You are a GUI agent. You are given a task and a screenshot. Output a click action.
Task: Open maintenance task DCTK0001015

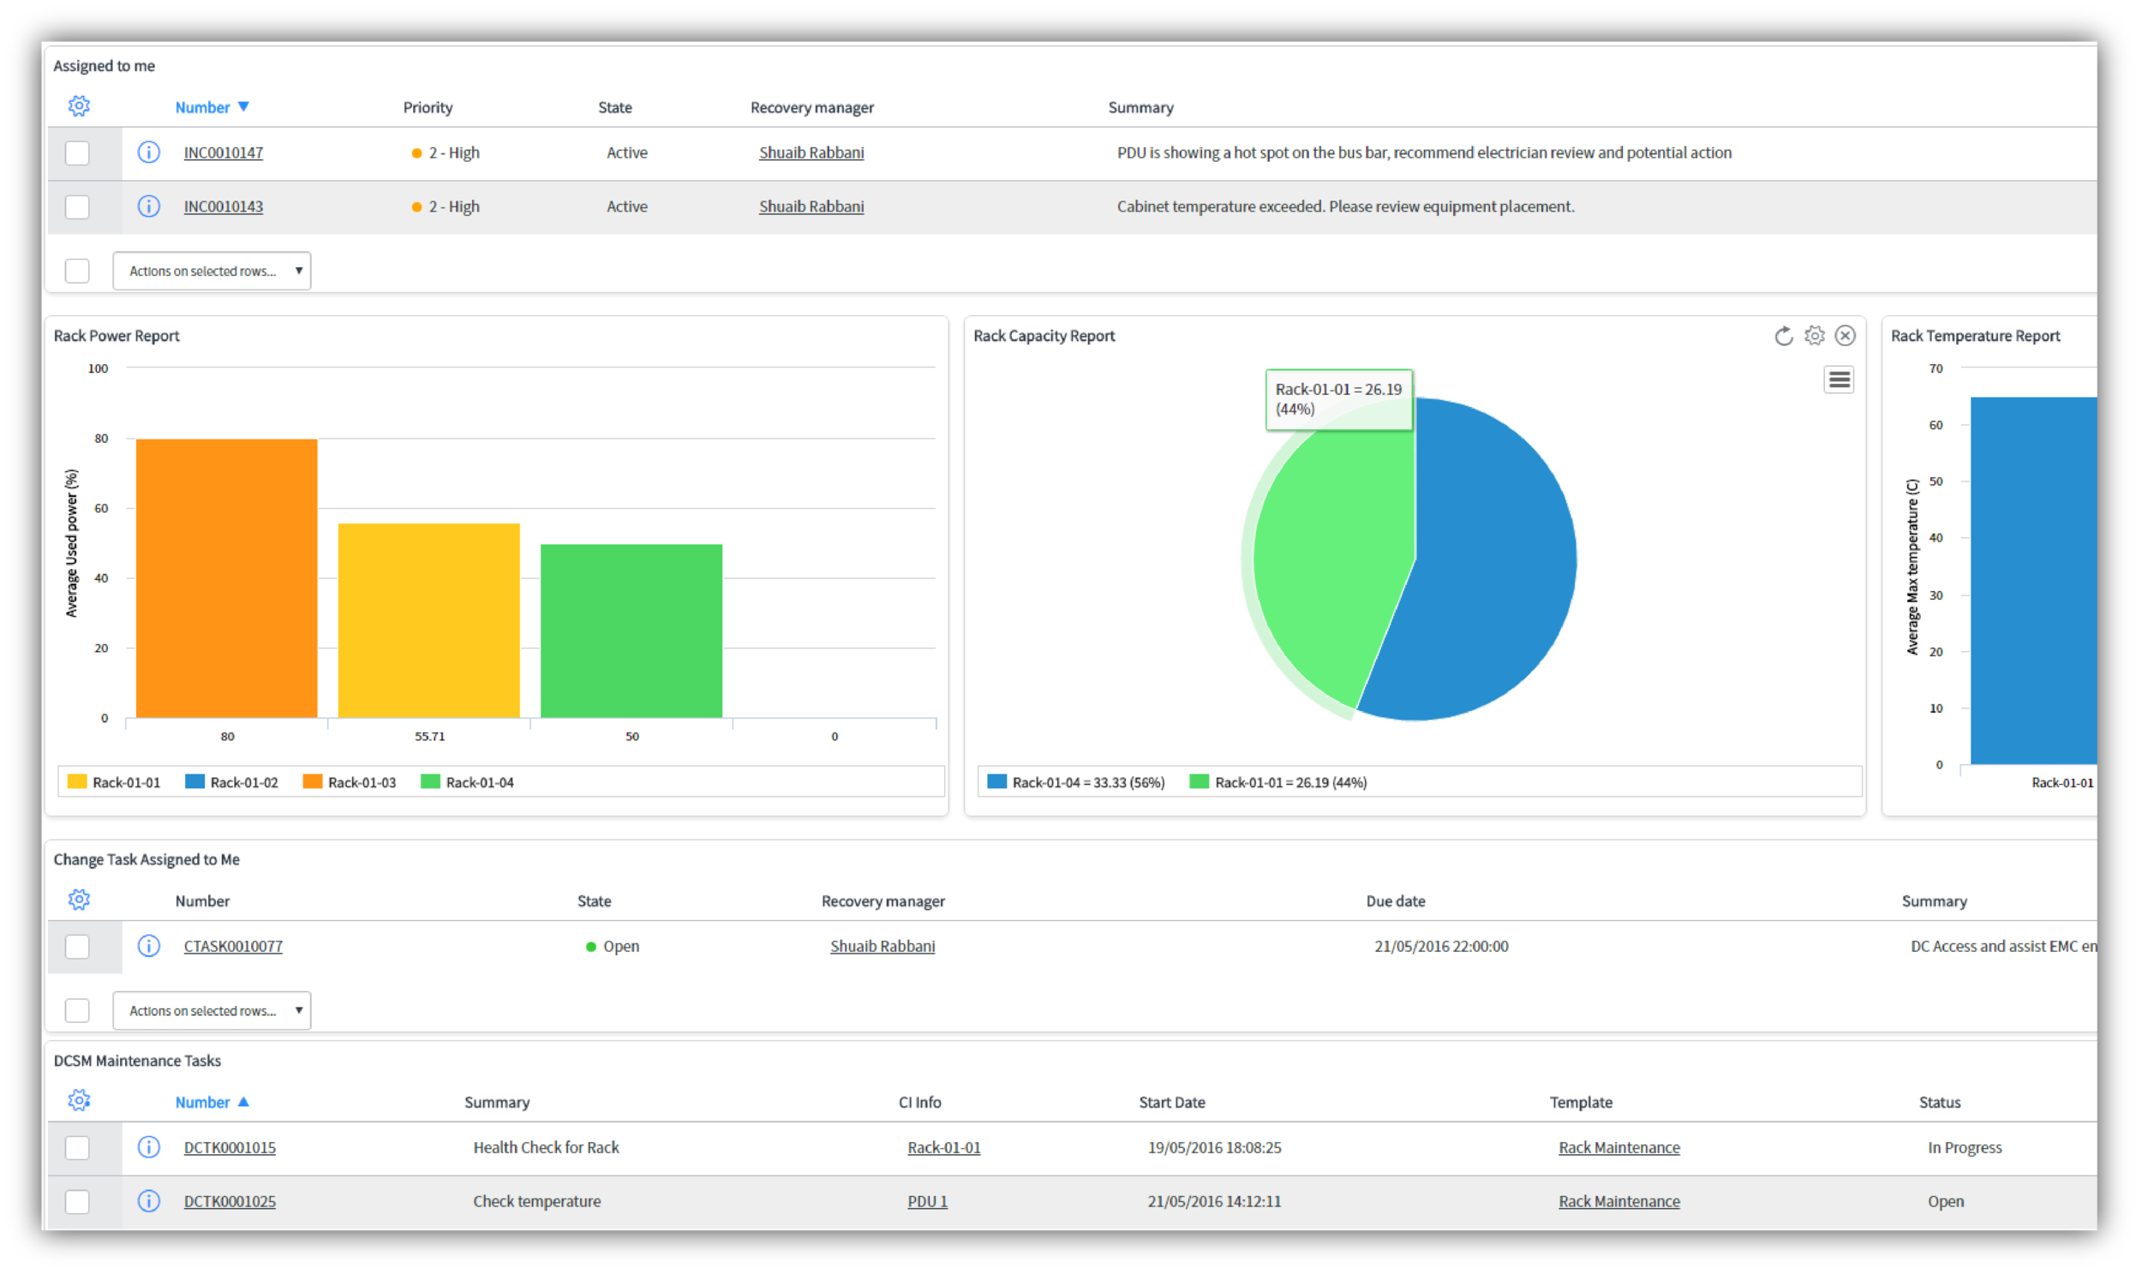click(230, 1147)
